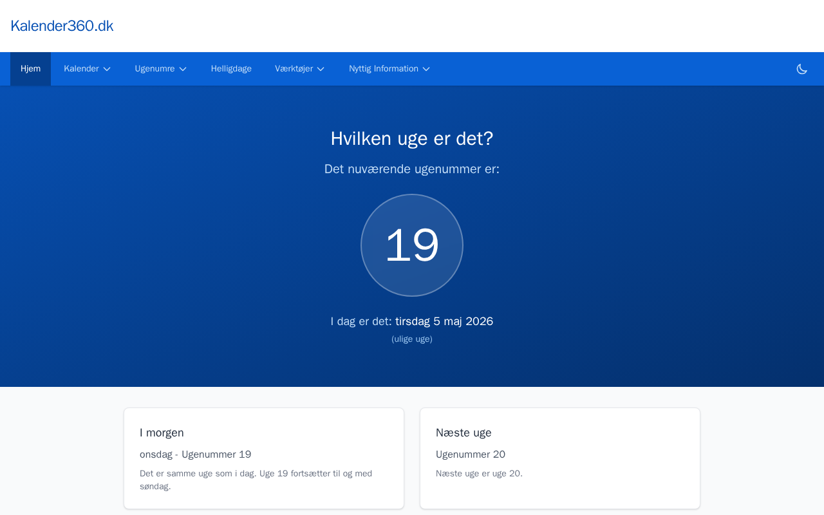Click the onsdag - Ugenummer 19 text

point(196,454)
